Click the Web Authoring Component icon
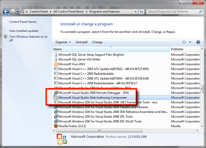 (56, 98)
